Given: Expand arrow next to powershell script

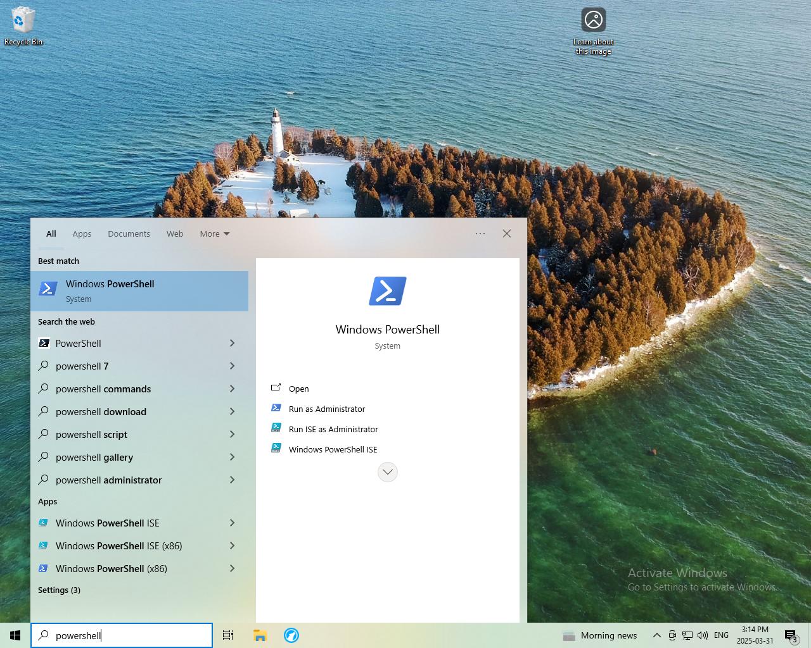Looking at the screenshot, I should pos(232,434).
